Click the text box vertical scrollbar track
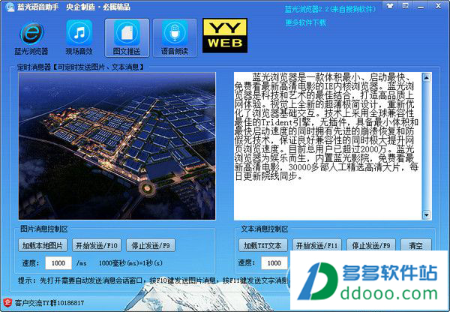This screenshot has width=450, height=312. 427,146
